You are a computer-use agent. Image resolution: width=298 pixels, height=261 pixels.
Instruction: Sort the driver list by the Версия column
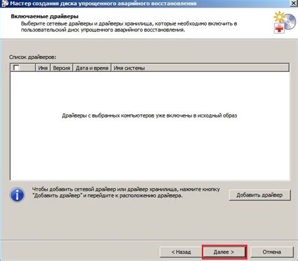(62, 68)
